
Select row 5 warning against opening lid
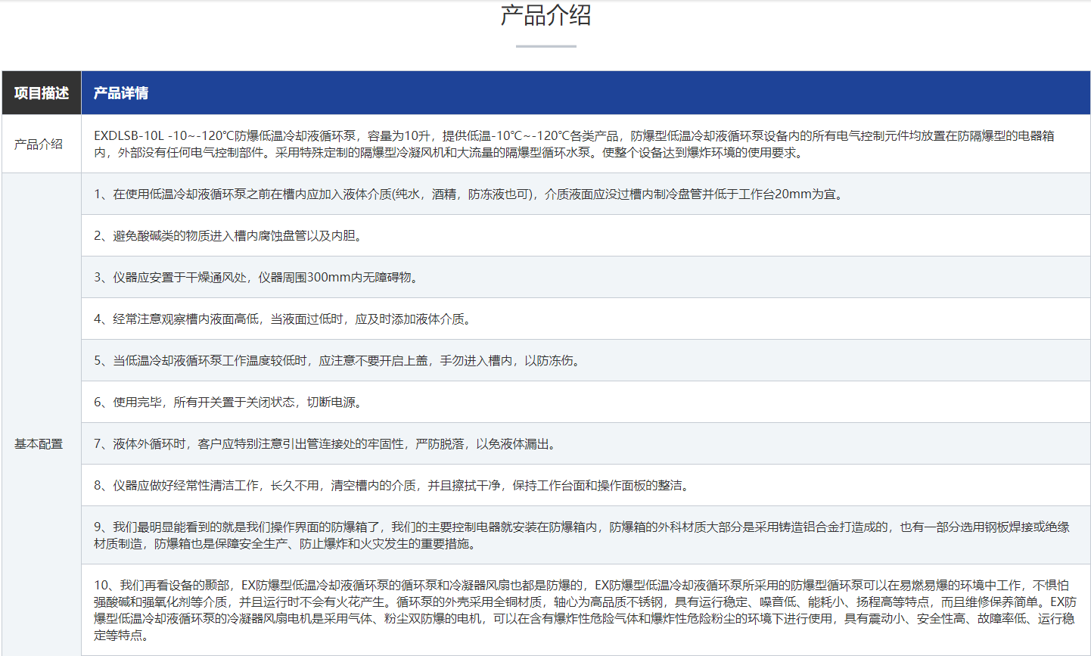(339, 361)
